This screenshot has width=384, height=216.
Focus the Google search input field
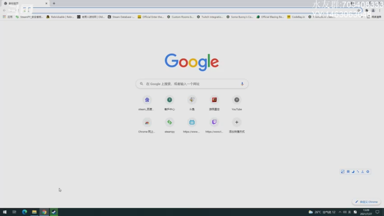(x=192, y=84)
